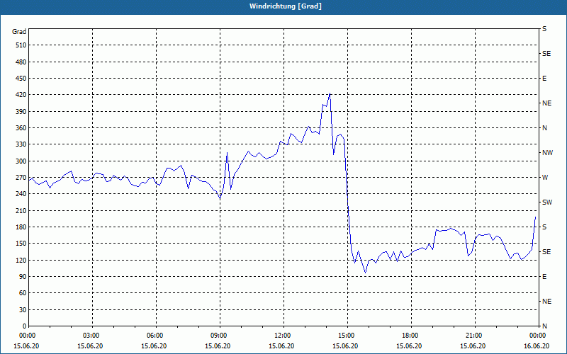Image resolution: width=567 pixels, height=354 pixels.
Task: Select the 18:00 time label on the x-axis
Action: tap(412, 336)
